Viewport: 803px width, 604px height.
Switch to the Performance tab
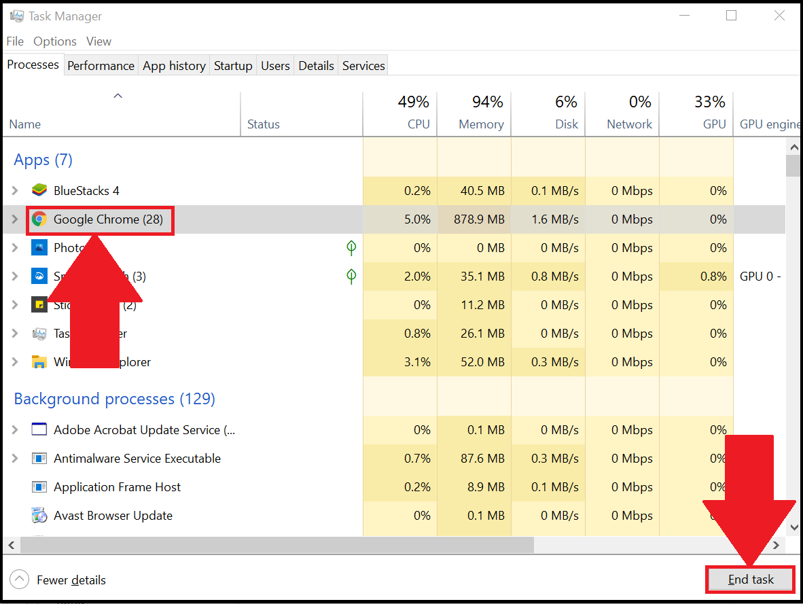click(x=101, y=66)
